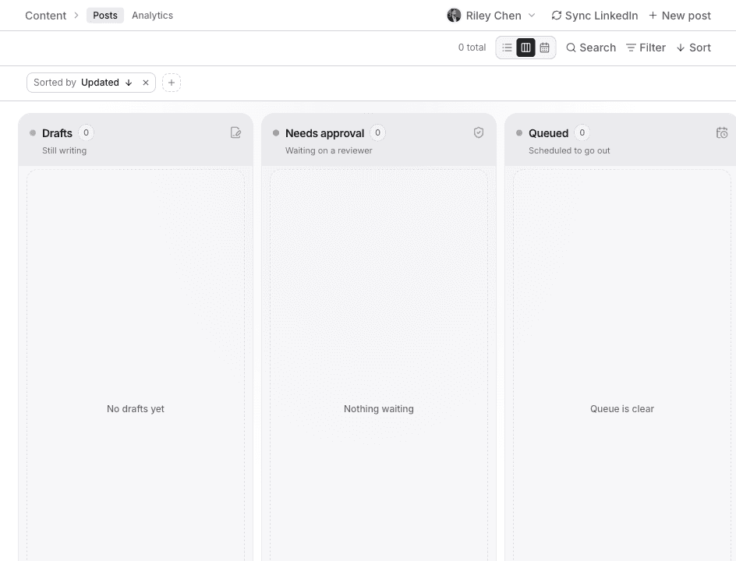Click the Drafts count badge
The width and height of the screenshot is (736, 561).
point(86,132)
